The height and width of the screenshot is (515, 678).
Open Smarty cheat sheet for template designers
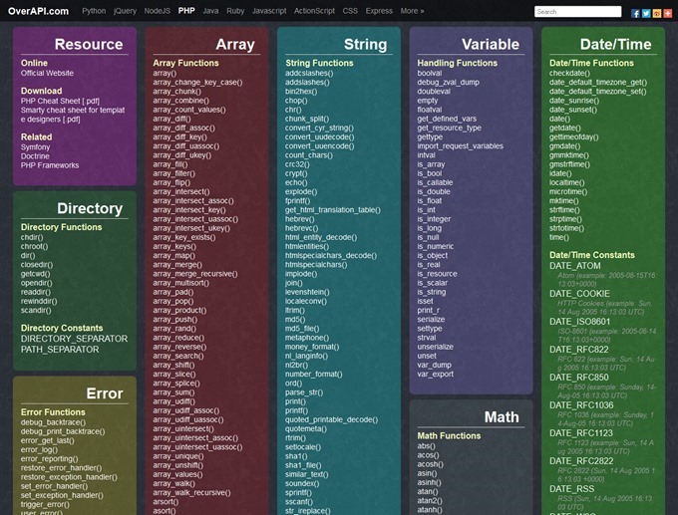[73, 115]
